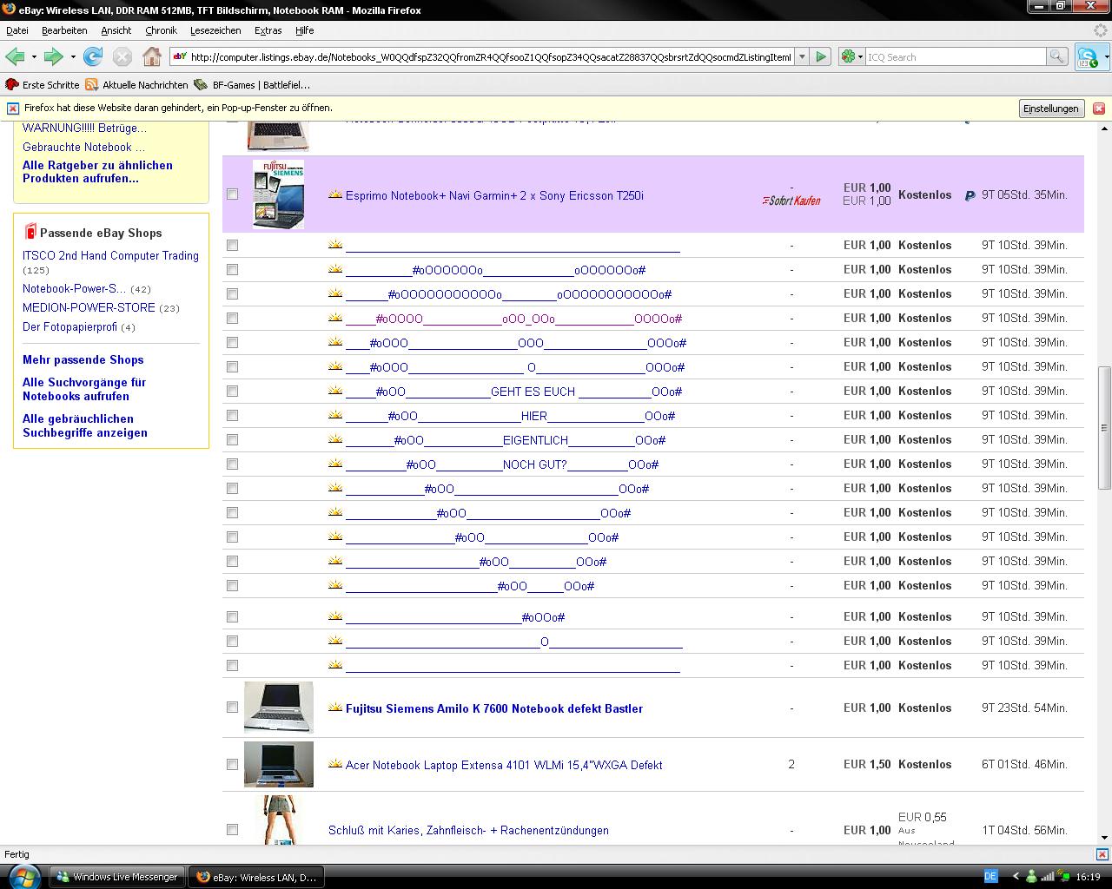Close the popup notification bar
This screenshot has width=1112, height=889.
point(1098,109)
